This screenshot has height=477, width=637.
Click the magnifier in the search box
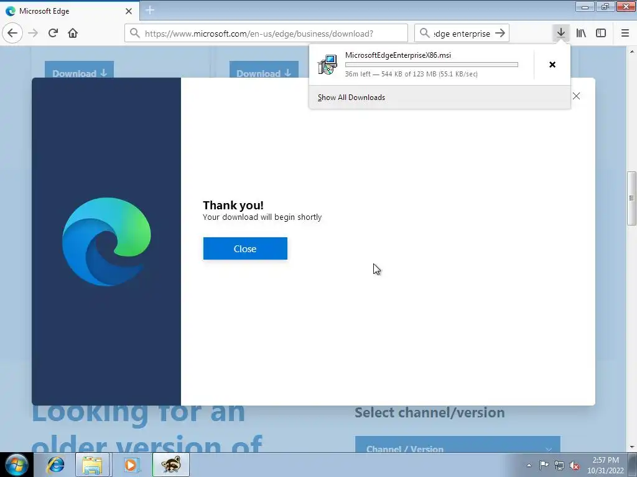(424, 33)
